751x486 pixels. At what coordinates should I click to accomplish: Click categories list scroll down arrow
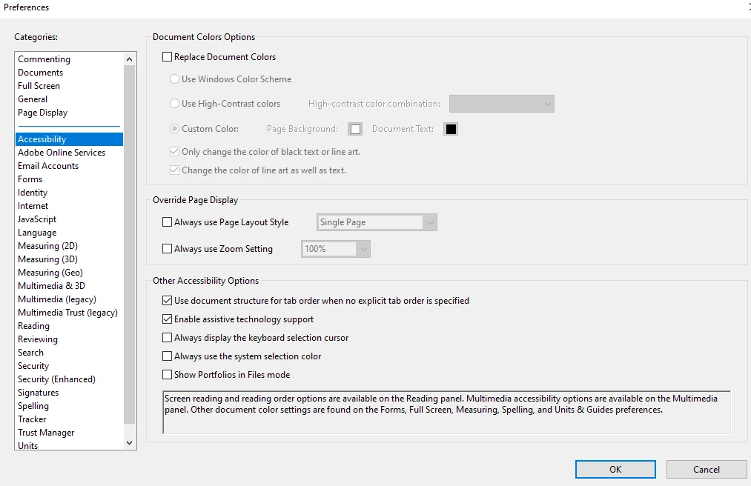tap(129, 443)
